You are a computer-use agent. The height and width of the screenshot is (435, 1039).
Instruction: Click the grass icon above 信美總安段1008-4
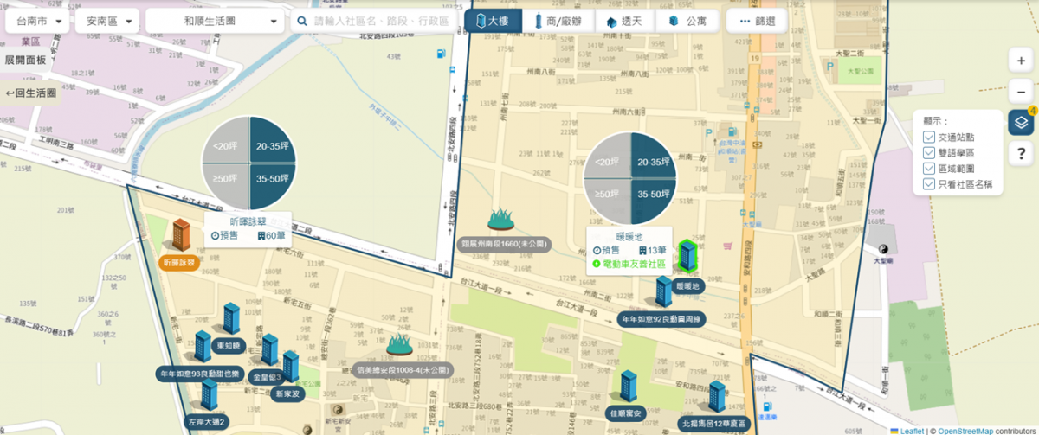(400, 344)
